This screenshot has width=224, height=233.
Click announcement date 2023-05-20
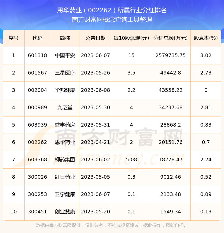click(95, 212)
